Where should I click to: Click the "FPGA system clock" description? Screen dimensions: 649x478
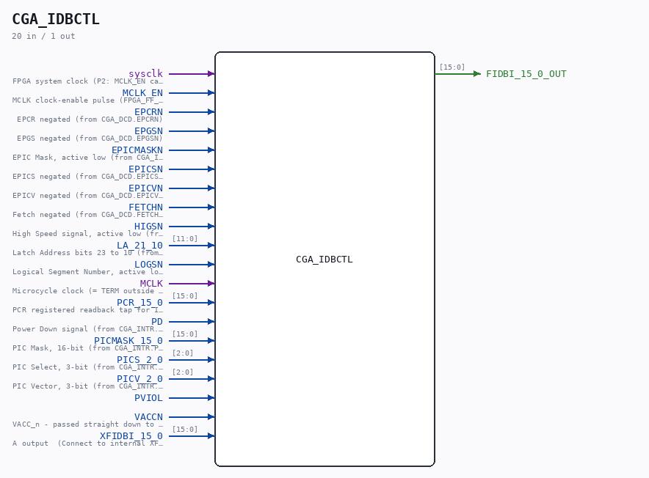pyautogui.click(x=88, y=81)
